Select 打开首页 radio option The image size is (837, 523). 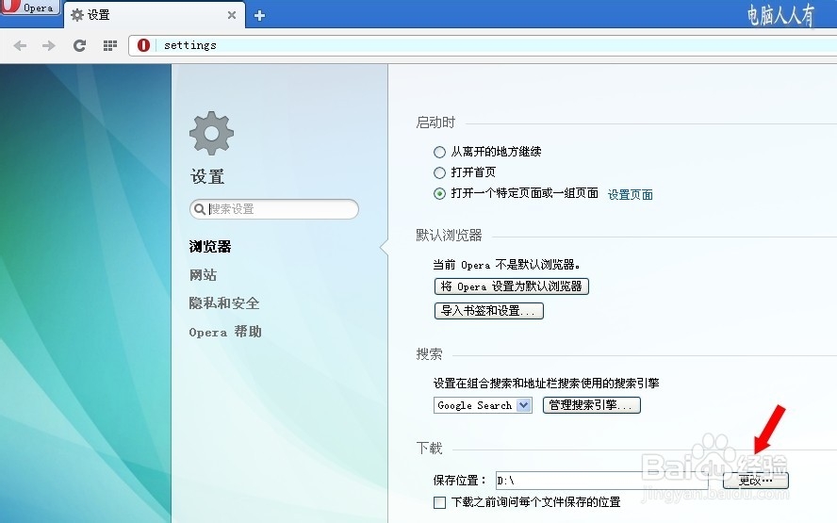pos(439,172)
